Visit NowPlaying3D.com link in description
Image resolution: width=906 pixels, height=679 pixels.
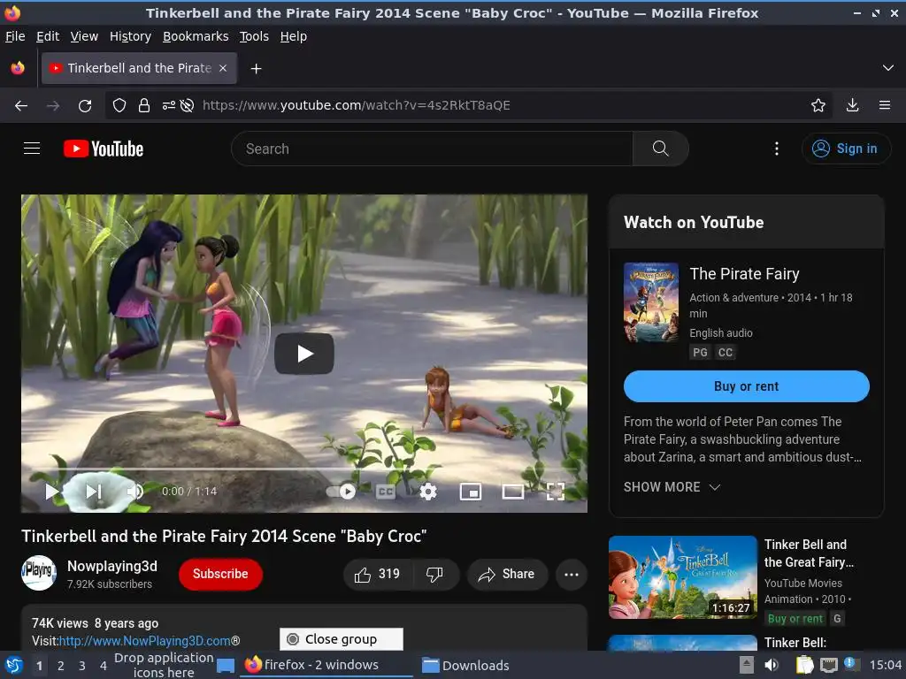[x=144, y=641]
